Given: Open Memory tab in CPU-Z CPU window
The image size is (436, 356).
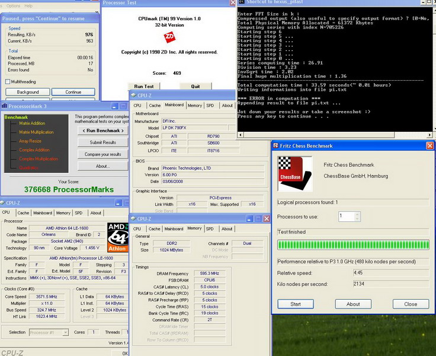Looking at the screenshot, I should tap(63, 213).
